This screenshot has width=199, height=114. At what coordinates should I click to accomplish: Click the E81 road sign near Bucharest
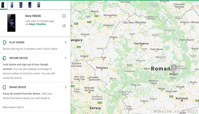point(171,96)
